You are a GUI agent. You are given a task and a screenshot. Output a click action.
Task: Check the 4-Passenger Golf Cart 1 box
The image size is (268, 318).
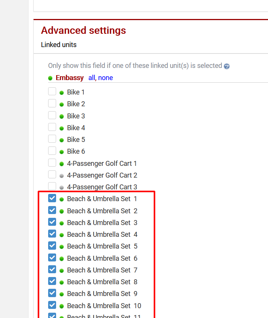[x=52, y=163]
